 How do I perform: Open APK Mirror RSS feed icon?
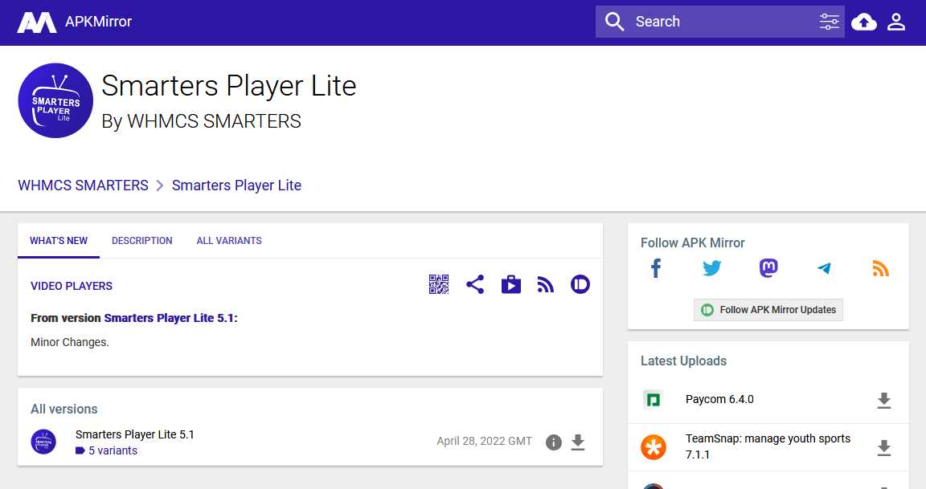[880, 268]
